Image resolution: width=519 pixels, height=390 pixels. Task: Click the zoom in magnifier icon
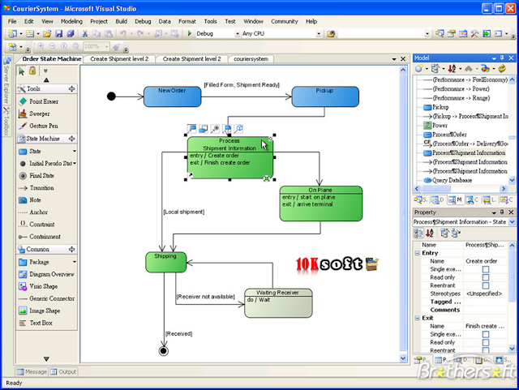tap(41, 47)
